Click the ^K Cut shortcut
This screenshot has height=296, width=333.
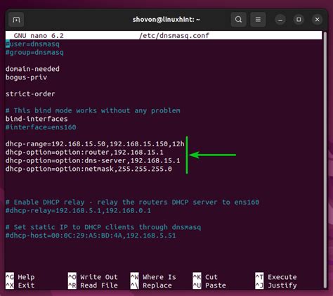(205, 277)
